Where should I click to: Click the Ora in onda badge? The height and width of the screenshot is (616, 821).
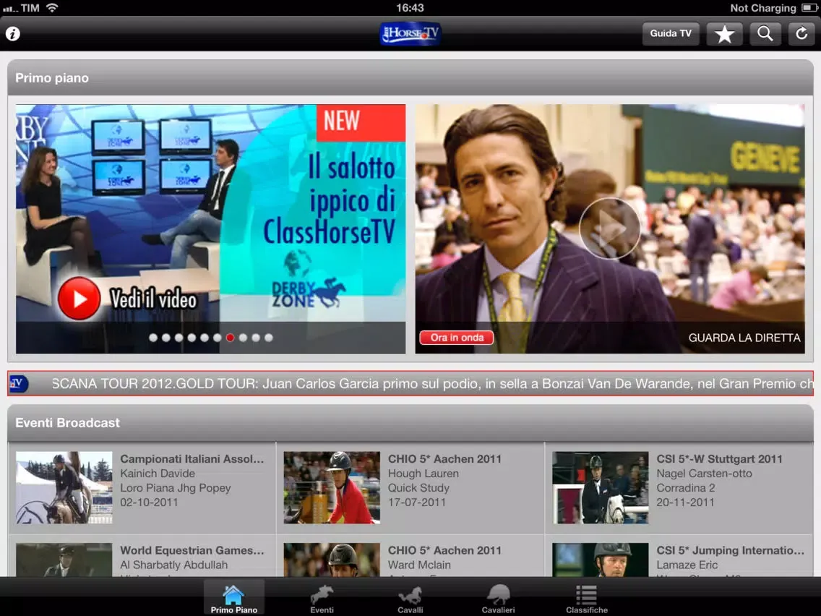click(x=457, y=338)
